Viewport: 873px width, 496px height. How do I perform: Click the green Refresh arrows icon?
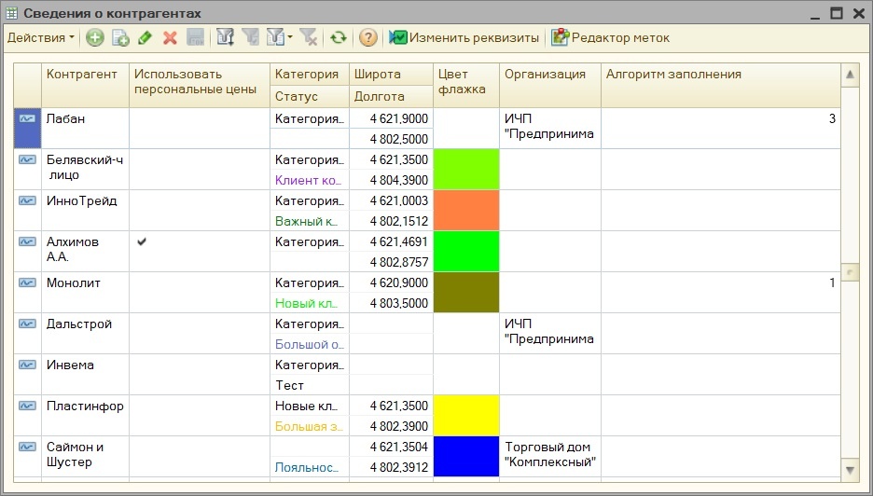tap(338, 38)
